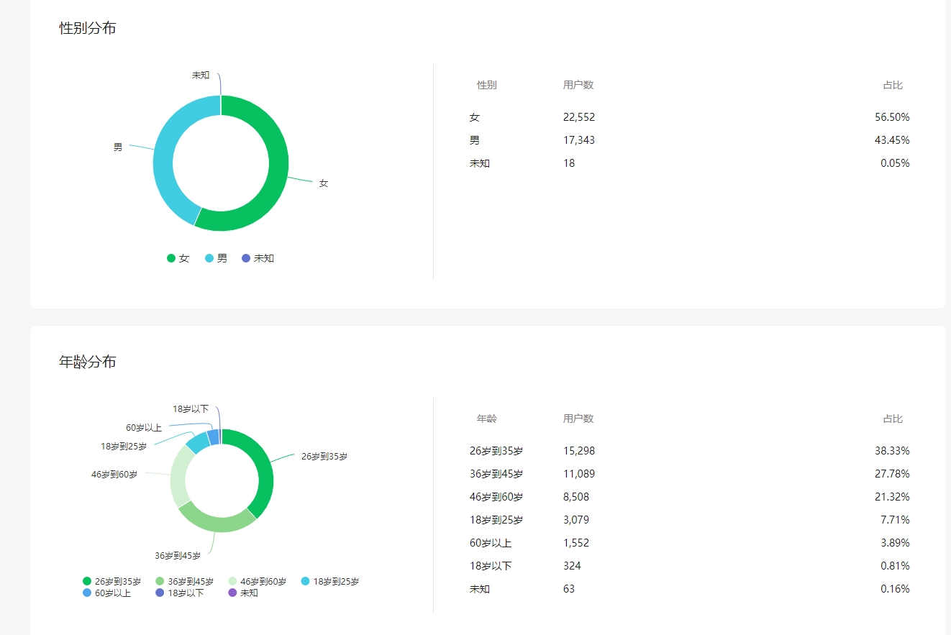
Task: Toggle the 36岁到45岁 legend item
Action: click(x=184, y=581)
